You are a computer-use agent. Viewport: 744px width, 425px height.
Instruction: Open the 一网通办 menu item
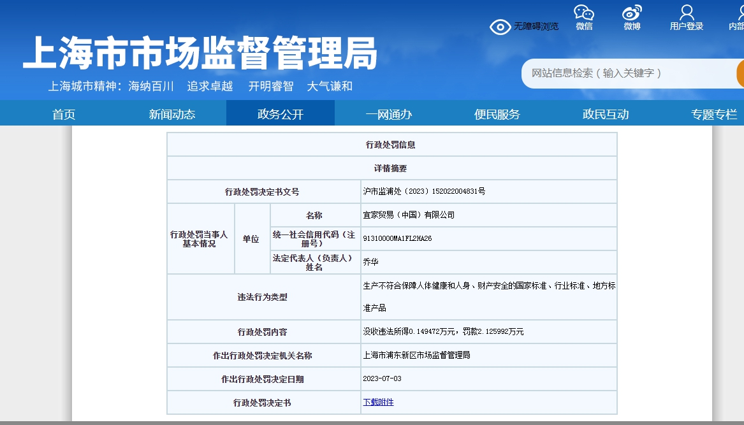click(389, 114)
